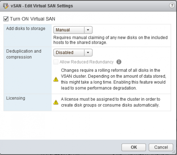This screenshot has height=155, width=177.
Task: Click the rolling reformat warning text
Action: pyautogui.click(x=113, y=79)
